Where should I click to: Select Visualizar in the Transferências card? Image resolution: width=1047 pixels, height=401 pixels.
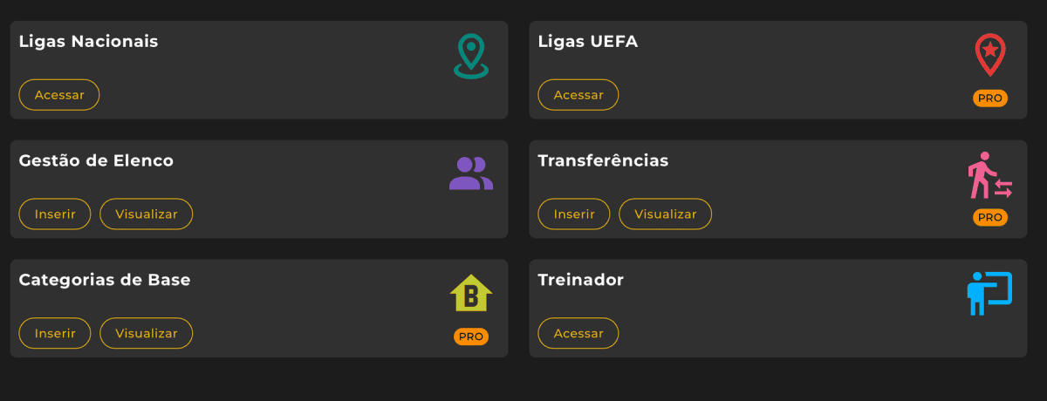[x=665, y=214]
